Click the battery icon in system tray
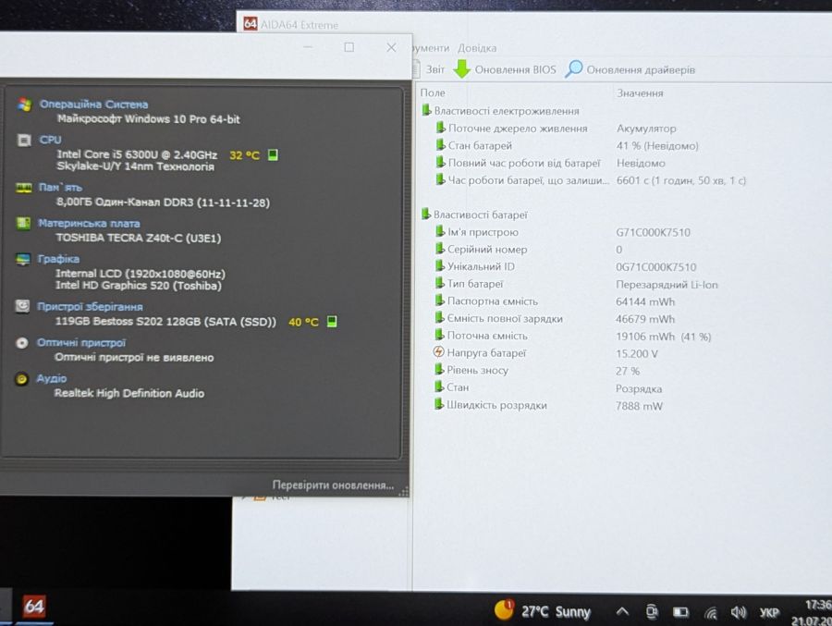The image size is (832, 626). [680, 612]
